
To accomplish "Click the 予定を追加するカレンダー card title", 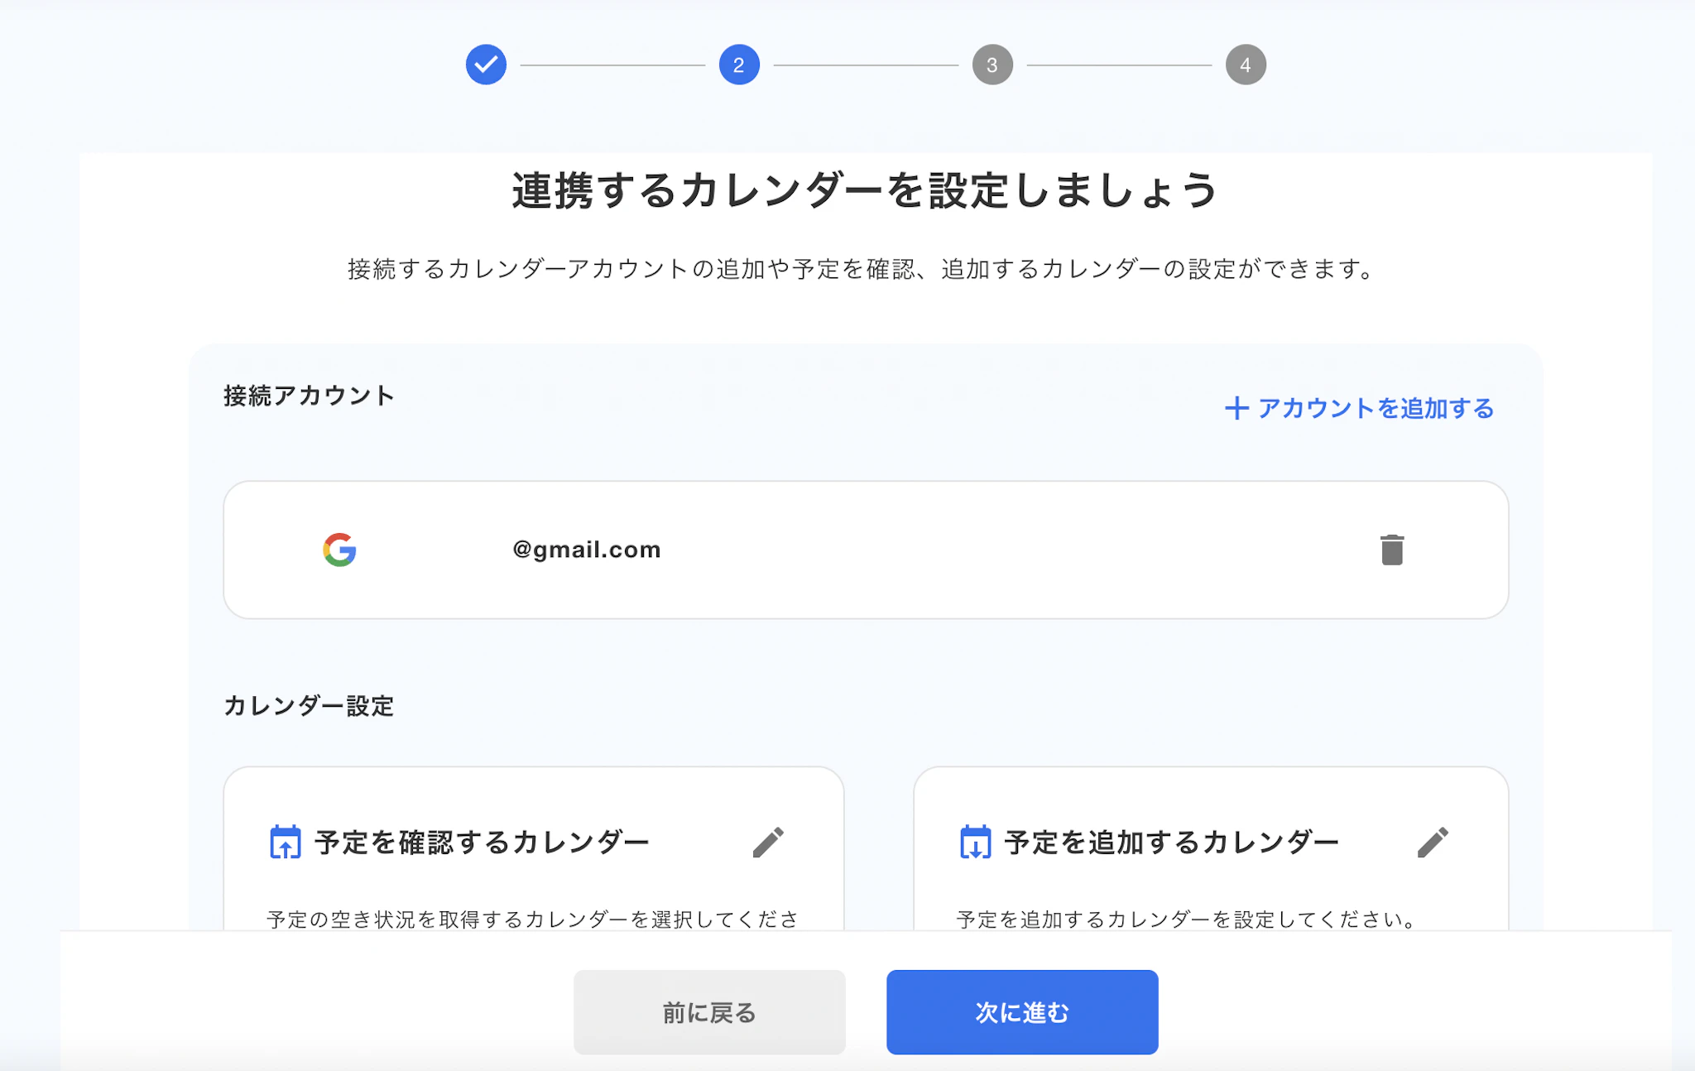I will (x=1171, y=843).
